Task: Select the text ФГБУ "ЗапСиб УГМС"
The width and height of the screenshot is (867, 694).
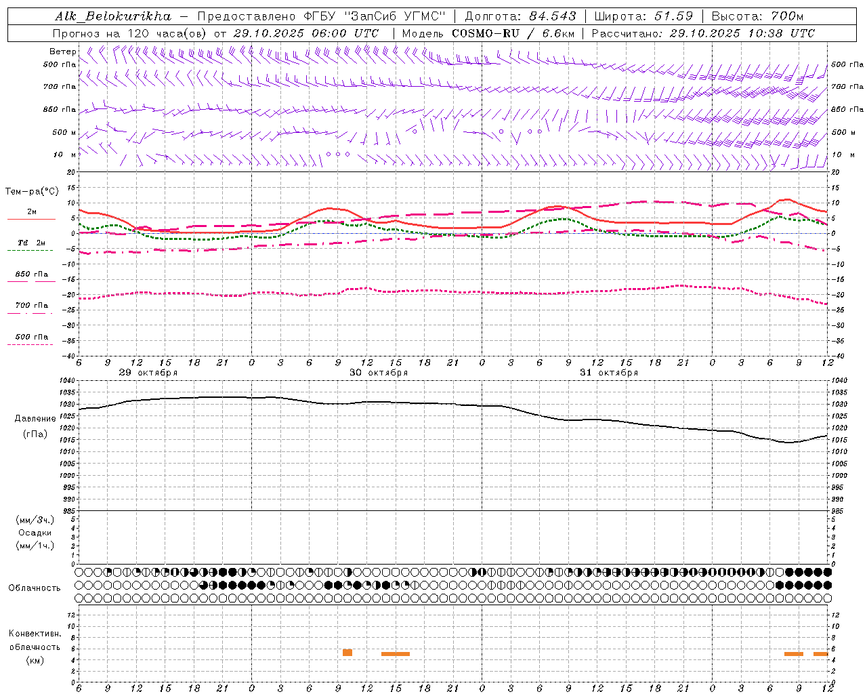Action: click(376, 16)
